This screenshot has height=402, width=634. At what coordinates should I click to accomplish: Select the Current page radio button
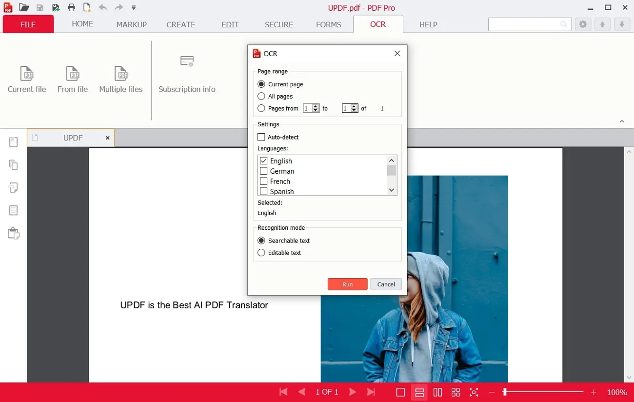coord(261,84)
